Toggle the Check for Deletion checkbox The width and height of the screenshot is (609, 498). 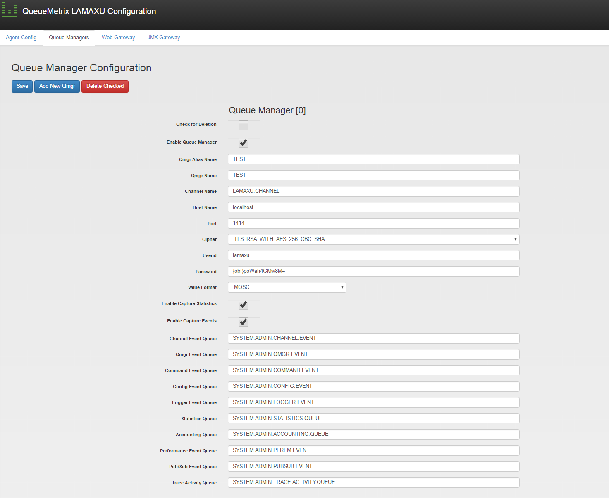[244, 125]
